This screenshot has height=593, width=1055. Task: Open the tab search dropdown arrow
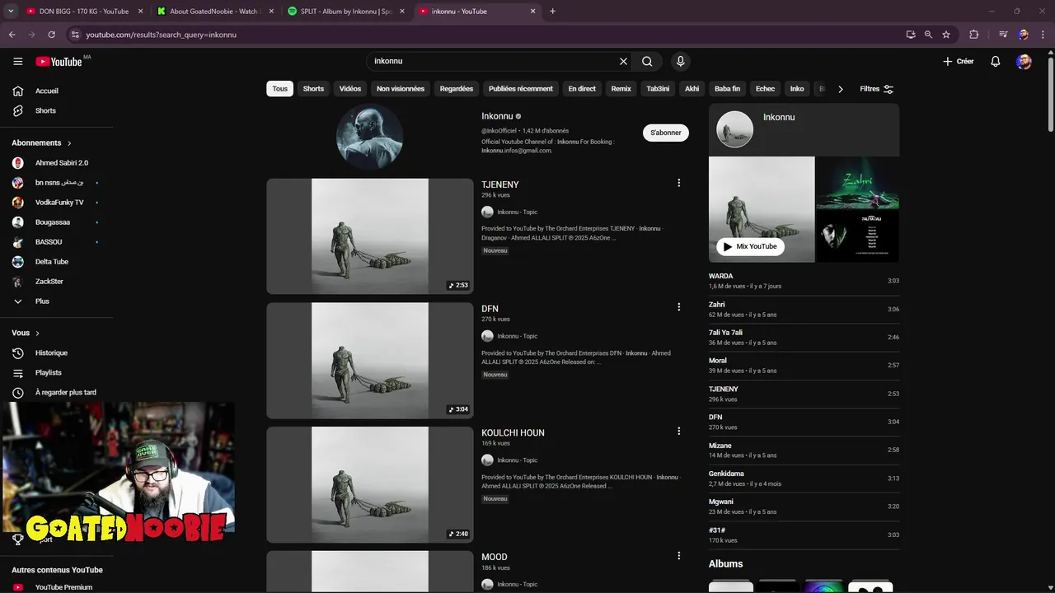(11, 12)
